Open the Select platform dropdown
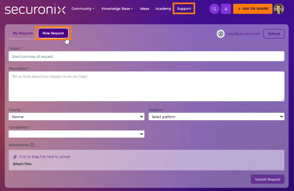Screen dimensions: 294x191 [216, 116]
